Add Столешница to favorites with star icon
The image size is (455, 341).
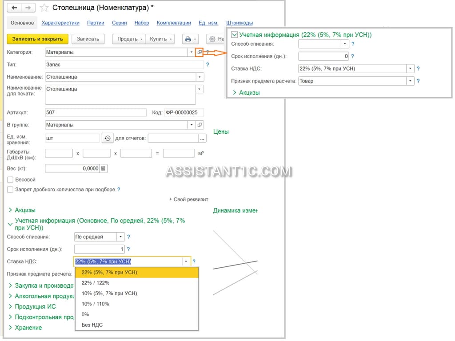[x=44, y=8]
